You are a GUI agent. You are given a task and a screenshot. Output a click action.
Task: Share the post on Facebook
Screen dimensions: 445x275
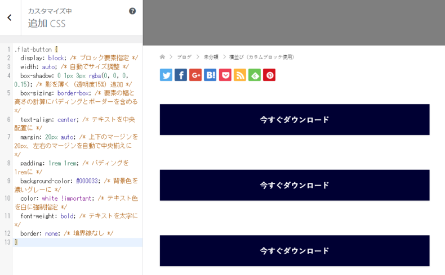click(x=181, y=75)
